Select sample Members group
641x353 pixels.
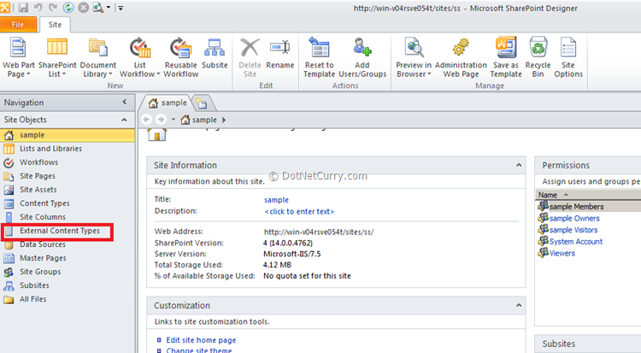point(576,207)
